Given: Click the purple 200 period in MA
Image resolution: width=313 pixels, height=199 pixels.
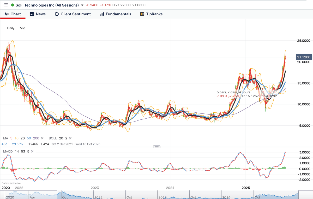Looking at the screenshot, I should click(36, 138).
